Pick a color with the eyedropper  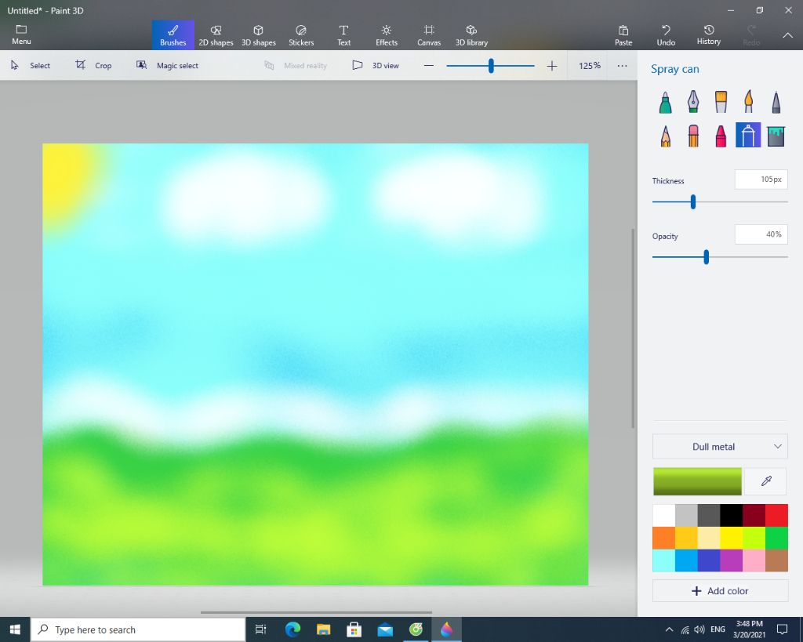pos(766,481)
